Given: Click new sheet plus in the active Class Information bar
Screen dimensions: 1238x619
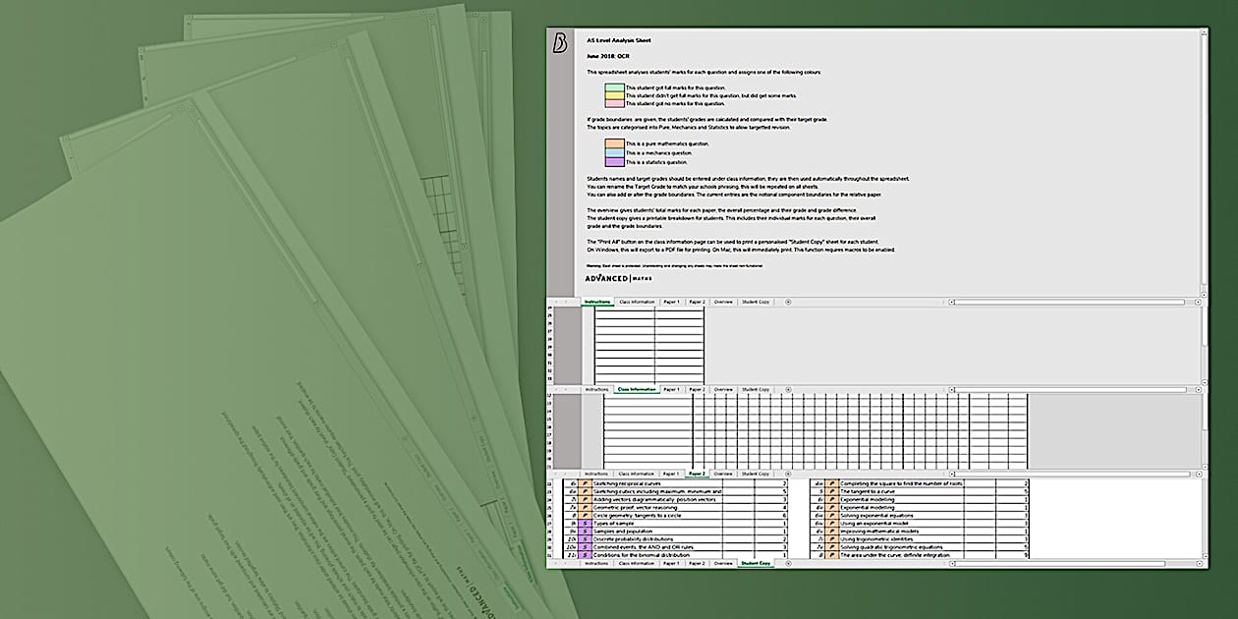Looking at the screenshot, I should [788, 389].
